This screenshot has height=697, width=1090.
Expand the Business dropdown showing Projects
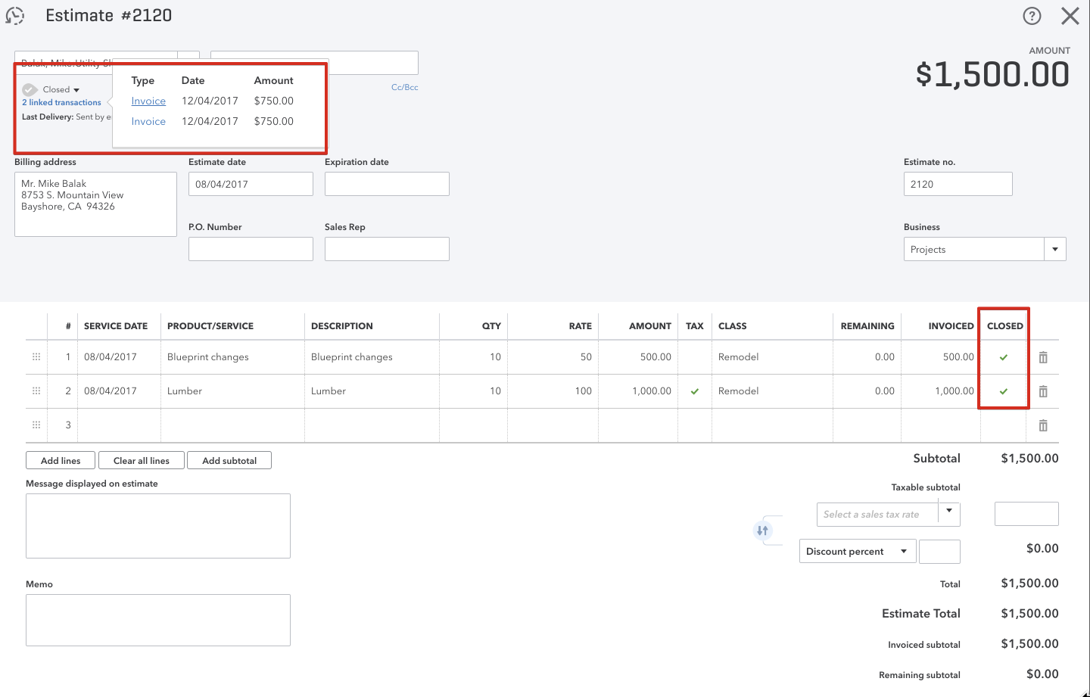coord(1054,250)
